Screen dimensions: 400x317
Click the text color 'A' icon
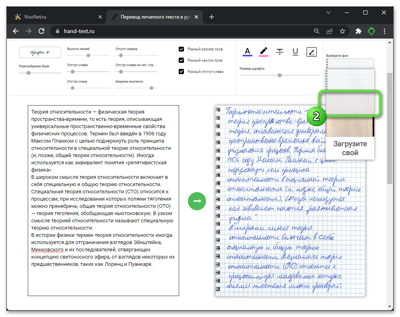click(x=247, y=52)
